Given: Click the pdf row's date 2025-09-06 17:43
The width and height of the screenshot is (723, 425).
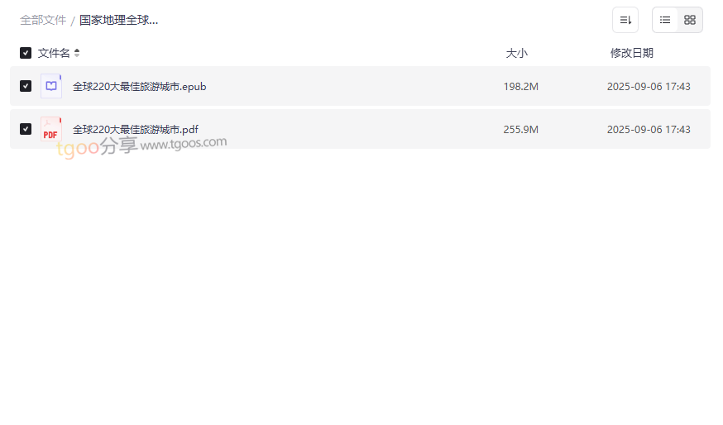Looking at the screenshot, I should (x=649, y=130).
